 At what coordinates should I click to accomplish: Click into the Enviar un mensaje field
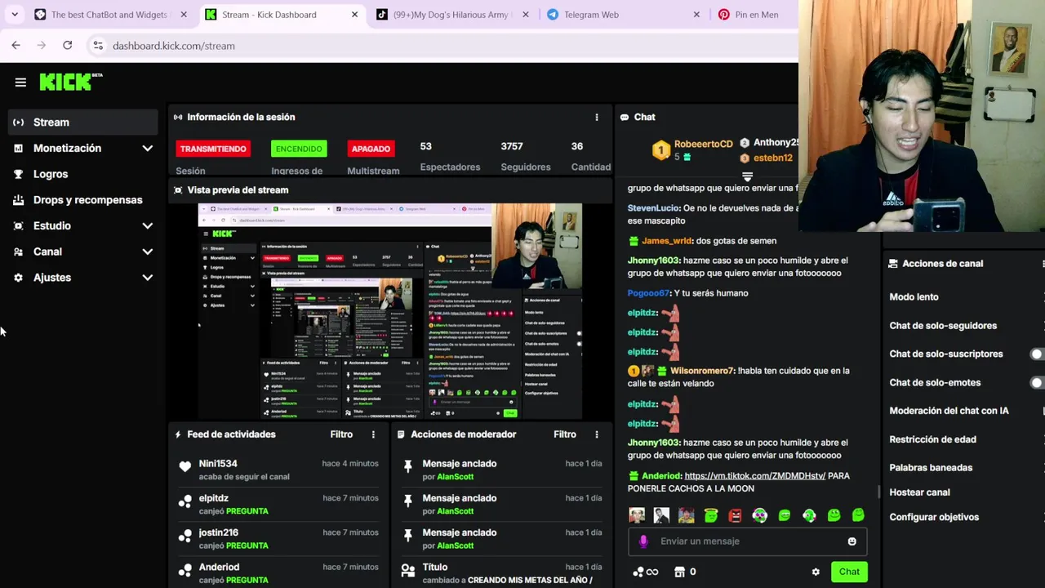pyautogui.click(x=747, y=541)
